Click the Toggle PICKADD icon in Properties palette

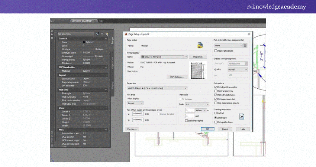97,34
